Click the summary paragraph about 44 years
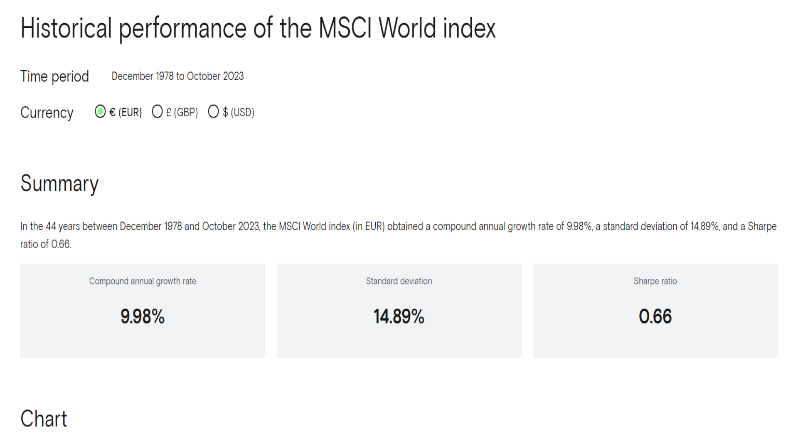The height and width of the screenshot is (432, 798). (x=399, y=235)
